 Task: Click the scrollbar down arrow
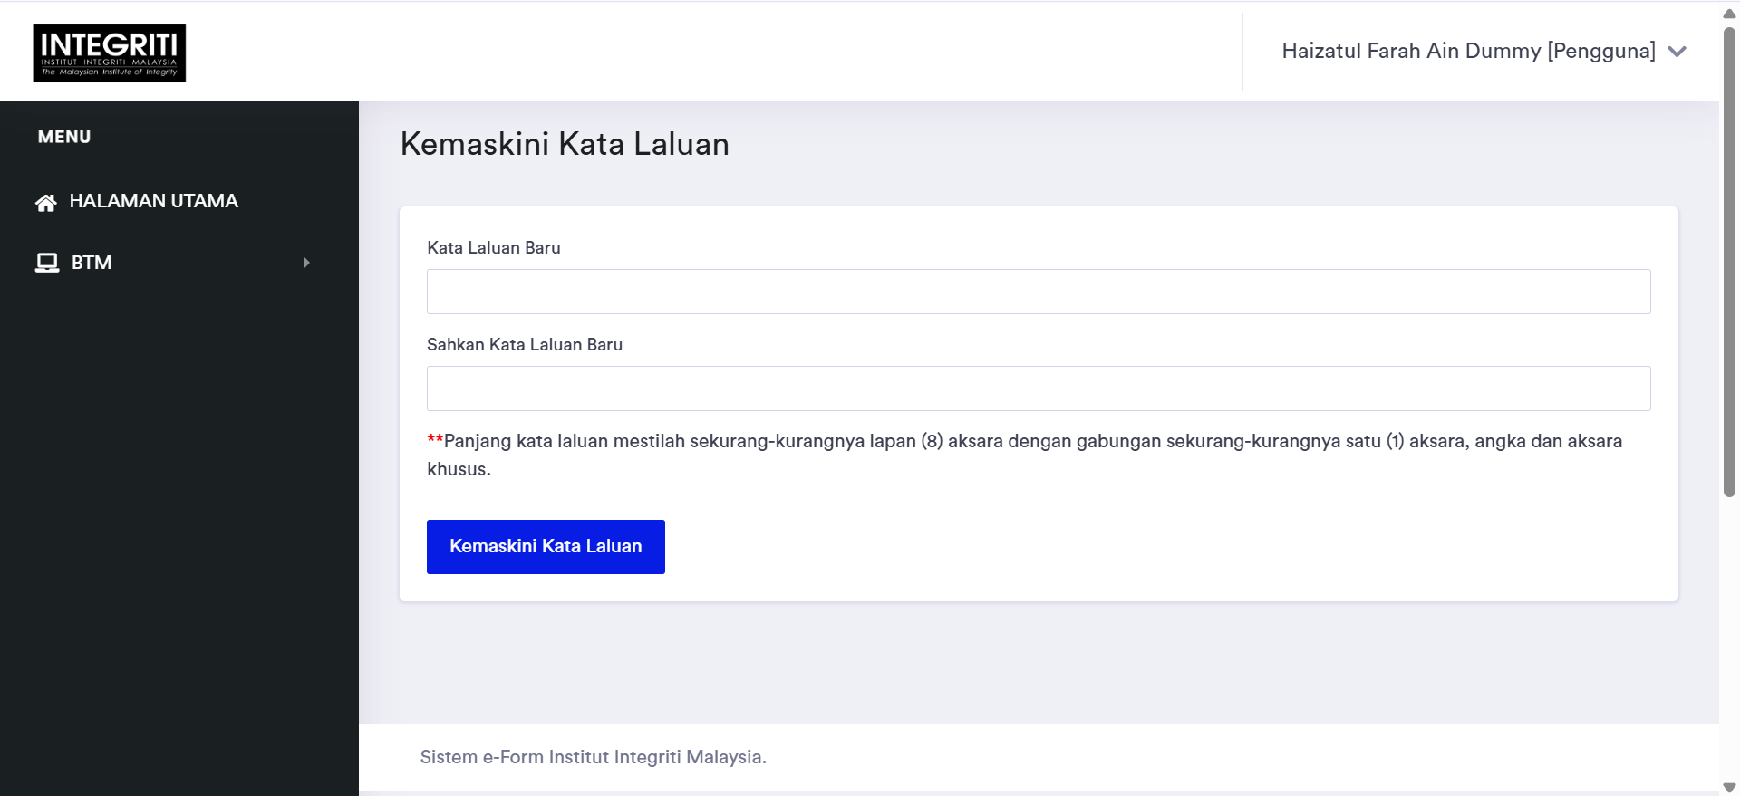[x=1729, y=787]
